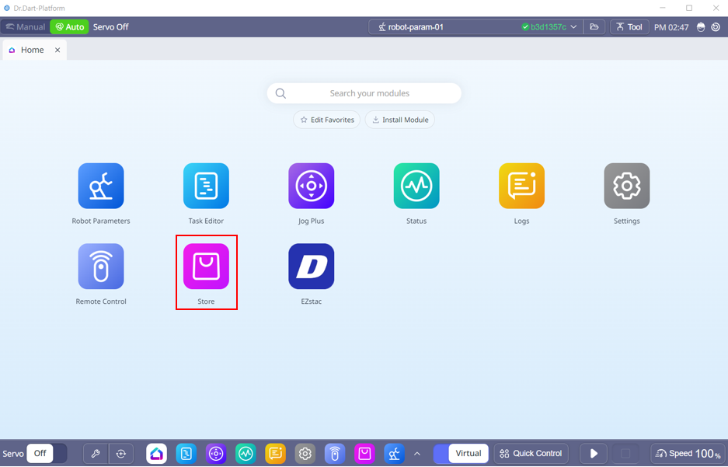Viewport: 728px width, 467px height.
Task: Open the Store module
Action: click(x=206, y=267)
